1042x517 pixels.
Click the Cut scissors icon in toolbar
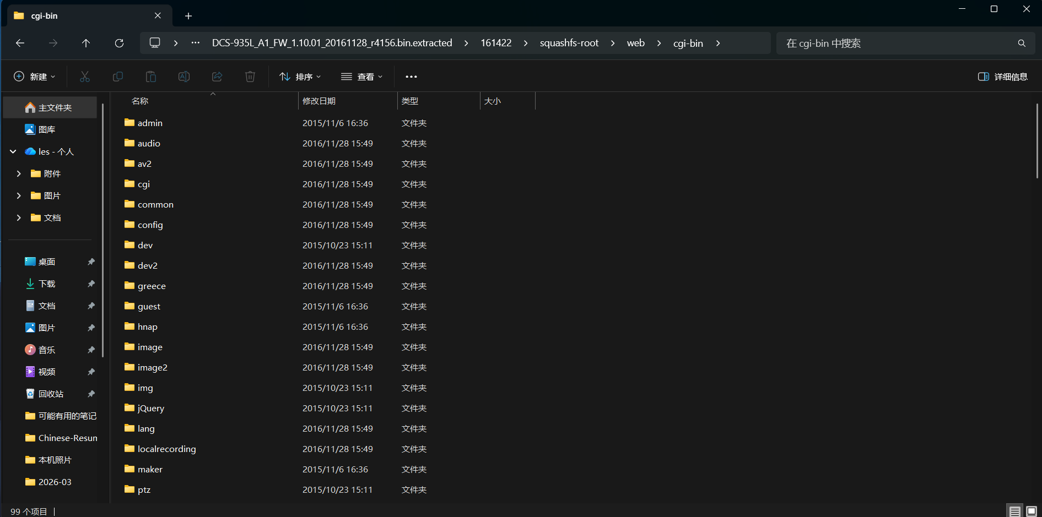click(84, 77)
